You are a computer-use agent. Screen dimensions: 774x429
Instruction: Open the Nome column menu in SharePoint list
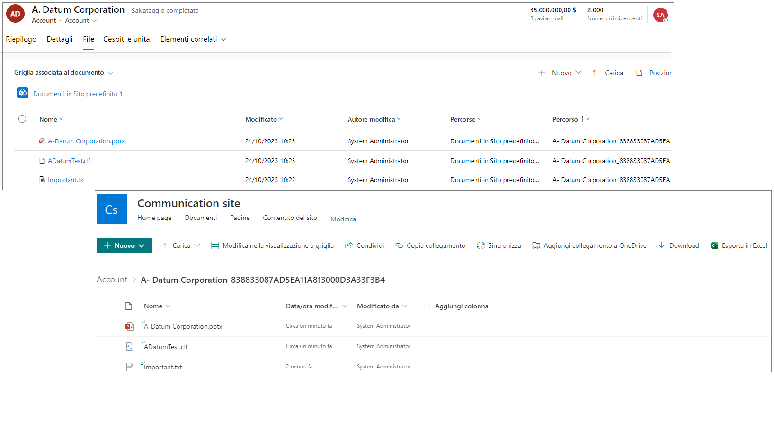pos(168,306)
